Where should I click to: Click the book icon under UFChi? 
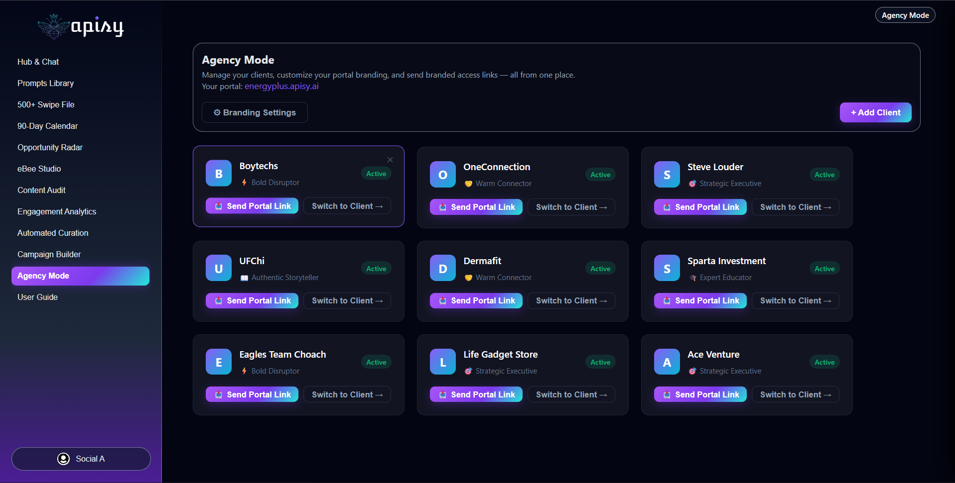(x=244, y=278)
